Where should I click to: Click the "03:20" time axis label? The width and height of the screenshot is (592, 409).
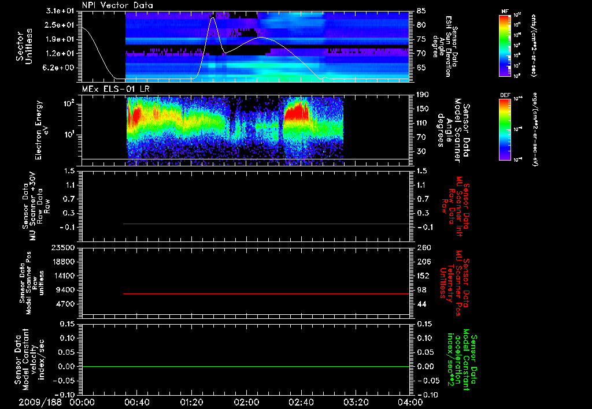click(356, 402)
